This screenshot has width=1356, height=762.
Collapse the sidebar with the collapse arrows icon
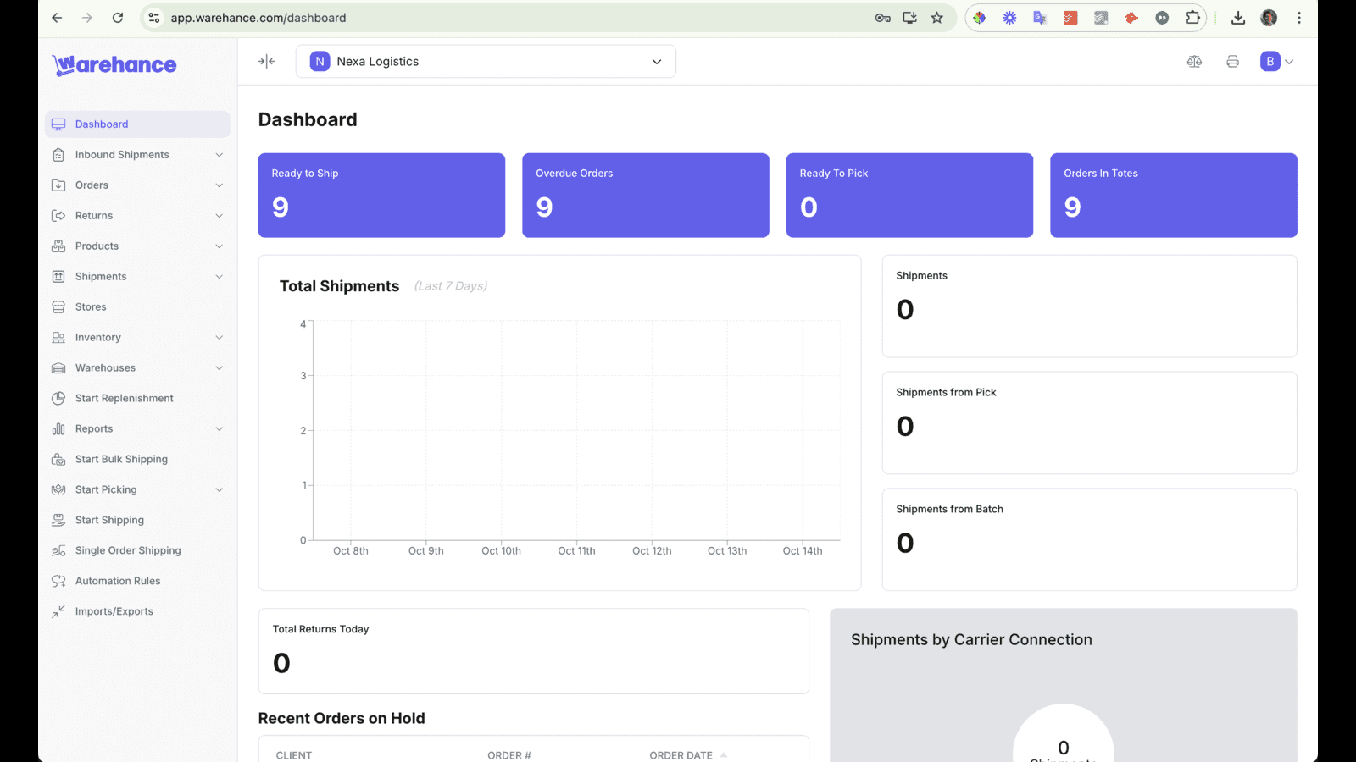click(x=266, y=61)
